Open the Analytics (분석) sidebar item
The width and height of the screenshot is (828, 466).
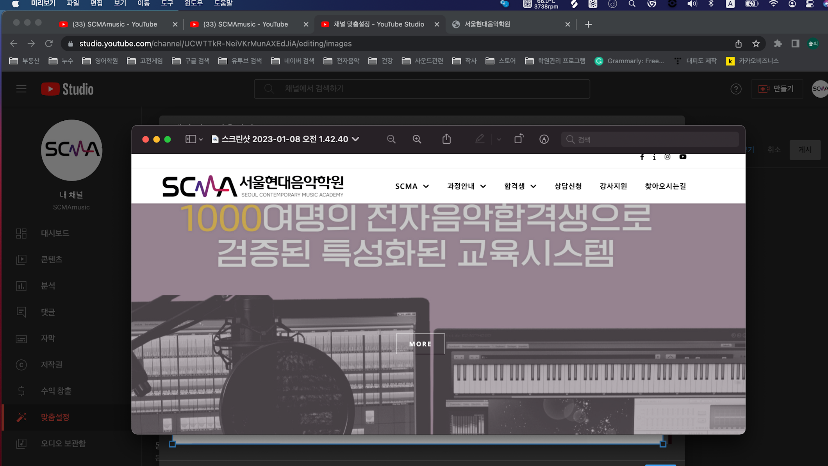(48, 286)
